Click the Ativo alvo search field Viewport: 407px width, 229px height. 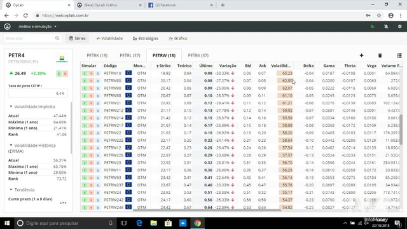pos(32,38)
